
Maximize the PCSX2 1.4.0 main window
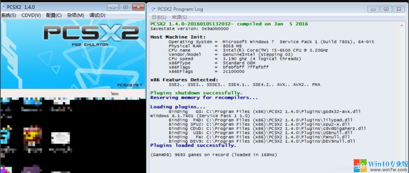[126, 7]
